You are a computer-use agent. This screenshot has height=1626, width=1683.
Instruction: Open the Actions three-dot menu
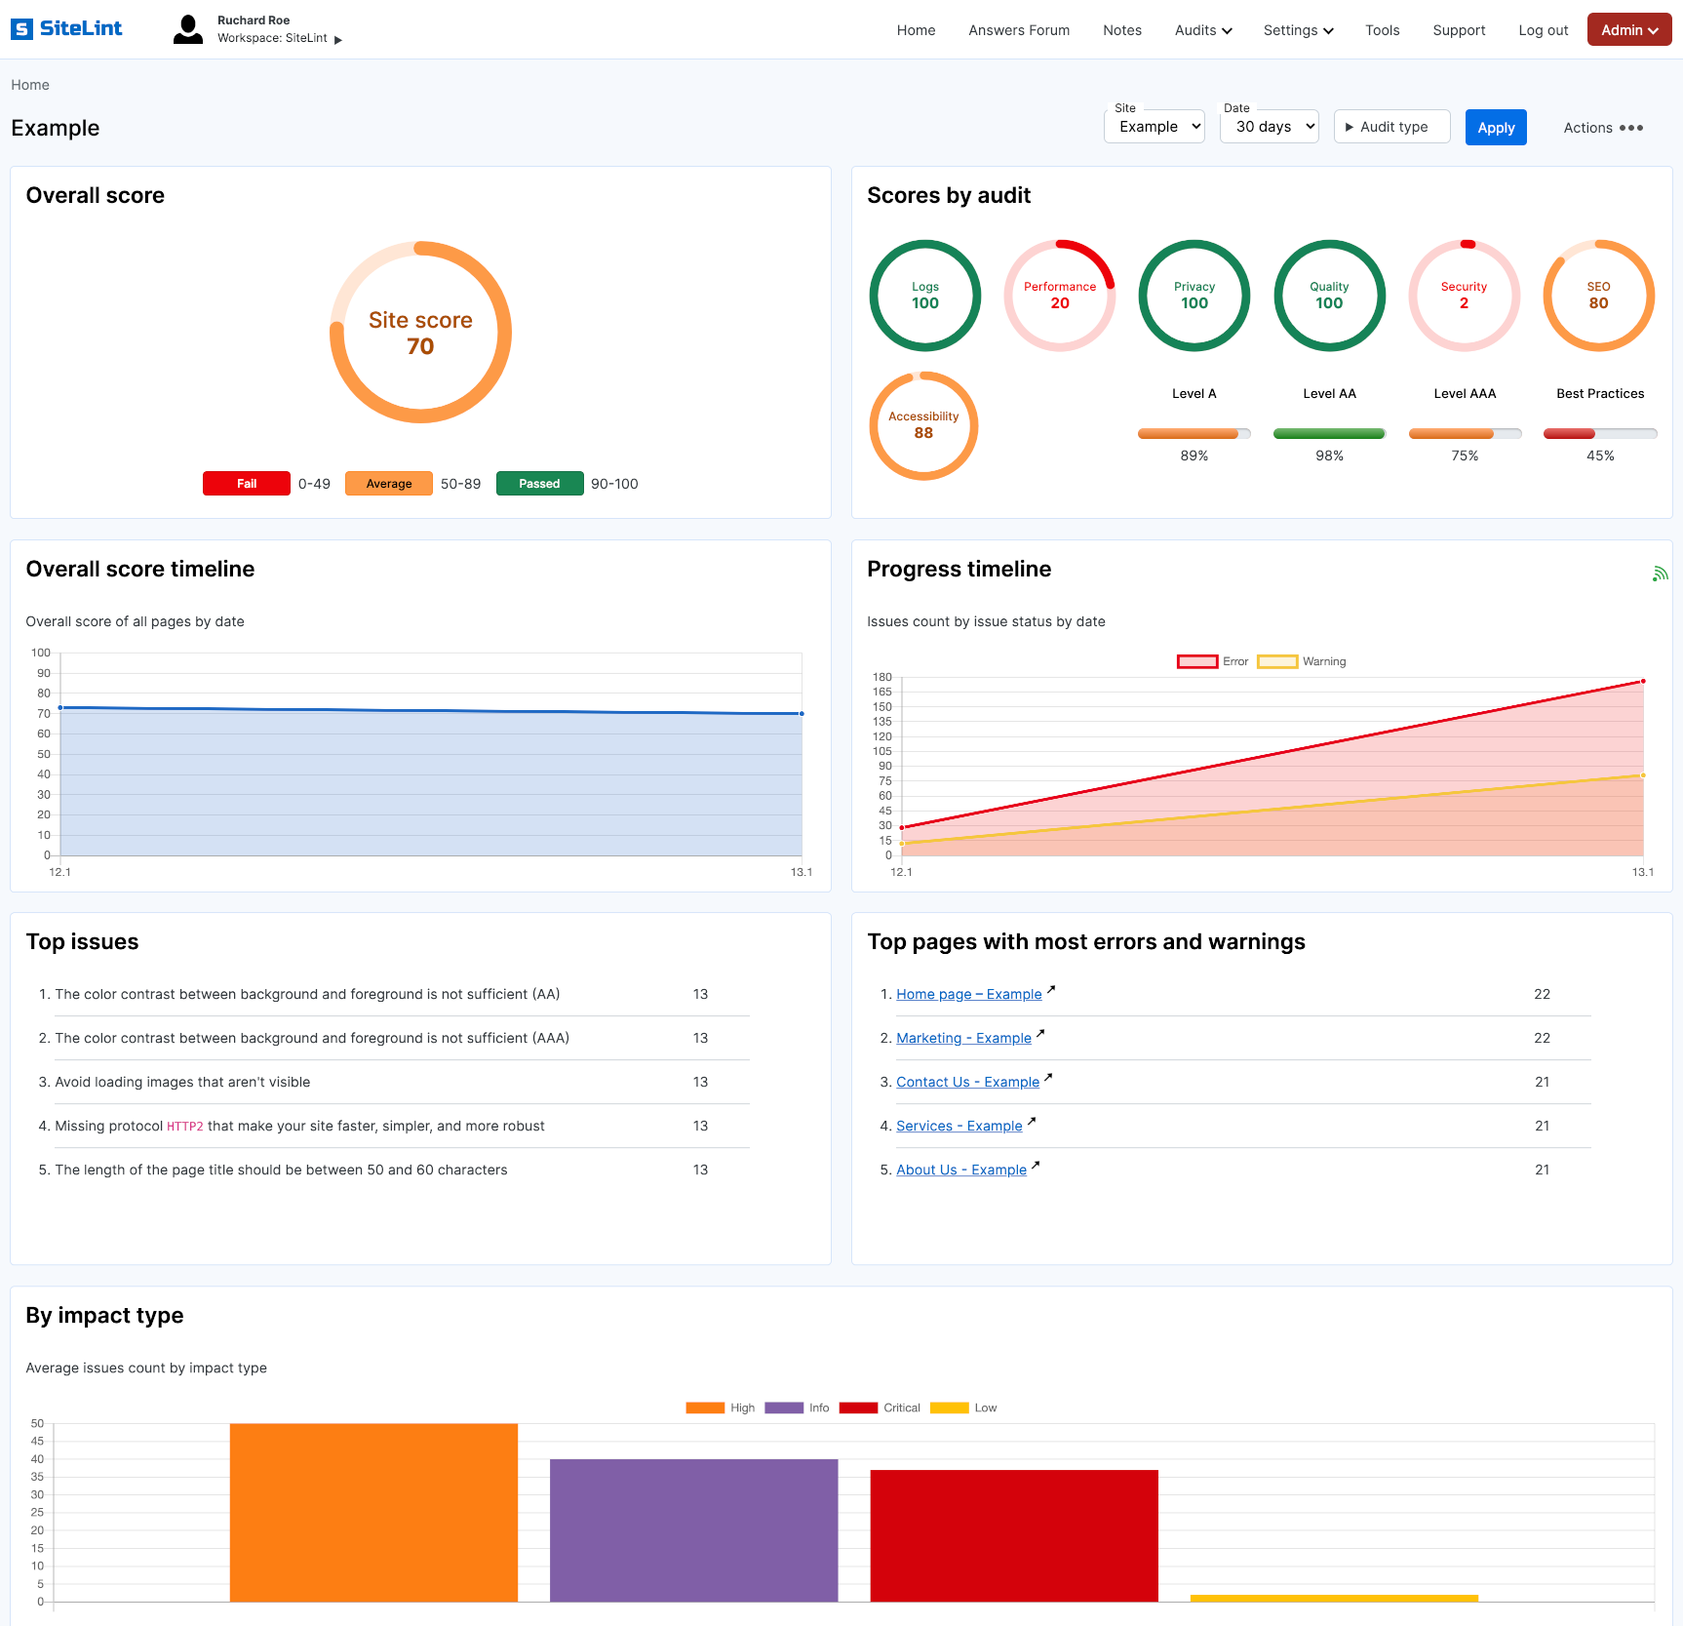click(1604, 128)
